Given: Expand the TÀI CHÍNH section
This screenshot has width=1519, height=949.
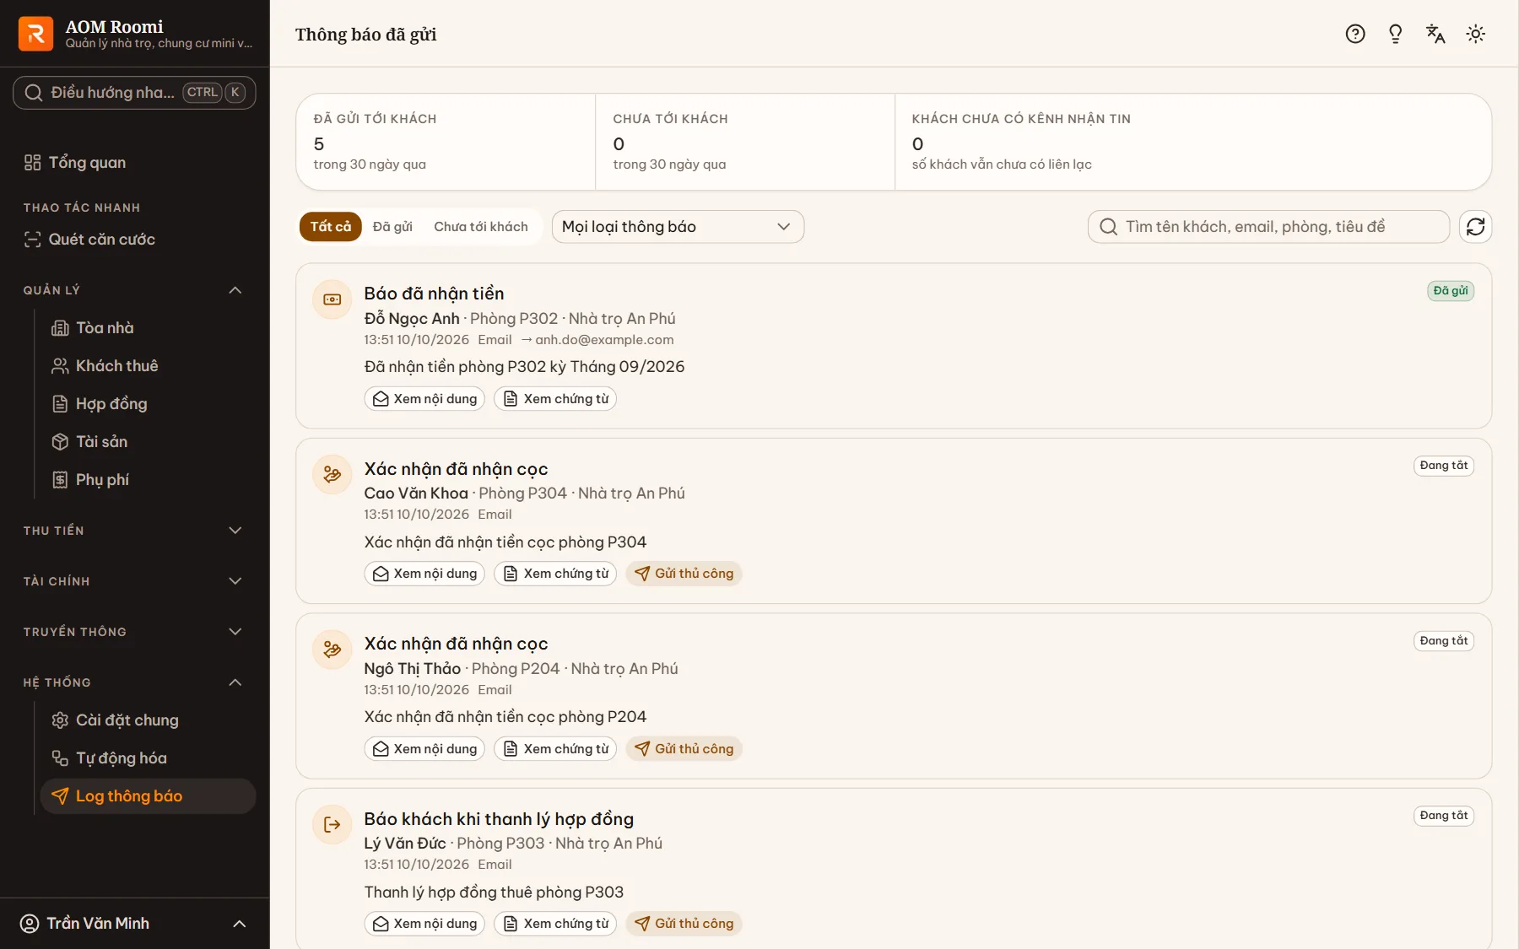Looking at the screenshot, I should pos(135,581).
